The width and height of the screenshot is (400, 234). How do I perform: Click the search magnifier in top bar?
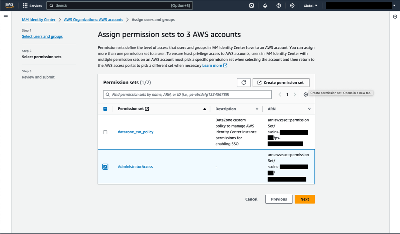52,6
